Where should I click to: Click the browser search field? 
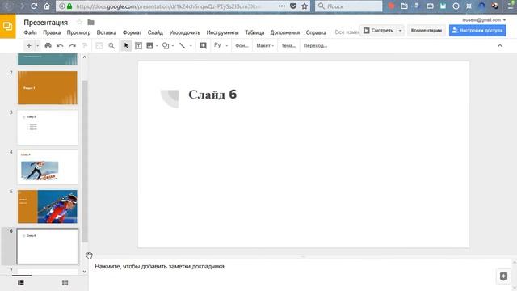pyautogui.click(x=348, y=6)
